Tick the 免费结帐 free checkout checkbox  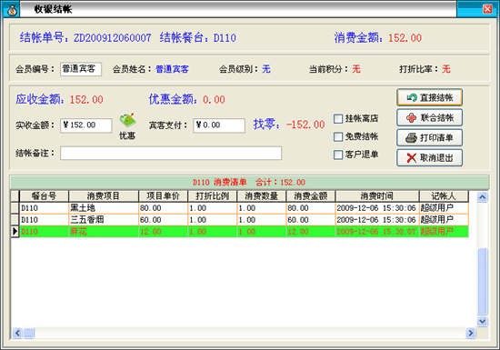338,136
